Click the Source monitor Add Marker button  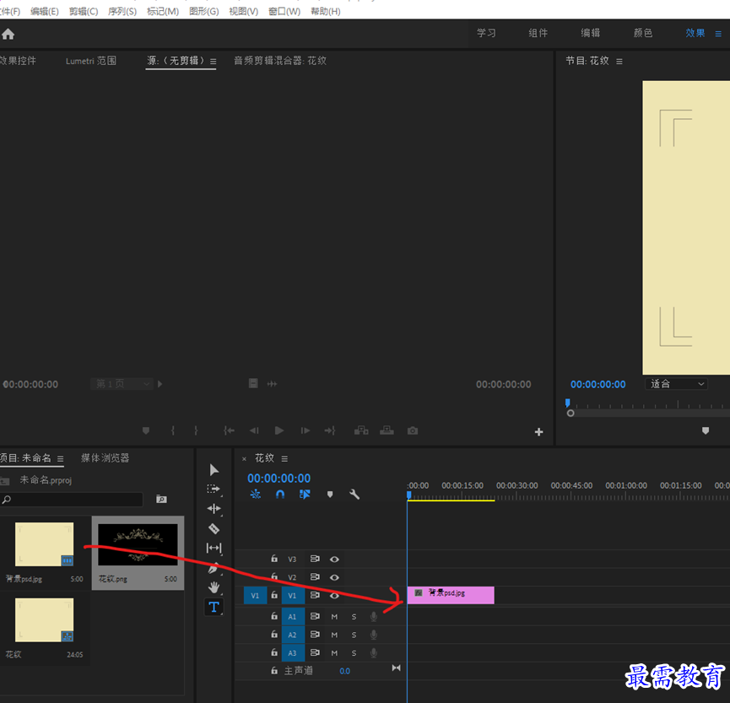tap(146, 430)
